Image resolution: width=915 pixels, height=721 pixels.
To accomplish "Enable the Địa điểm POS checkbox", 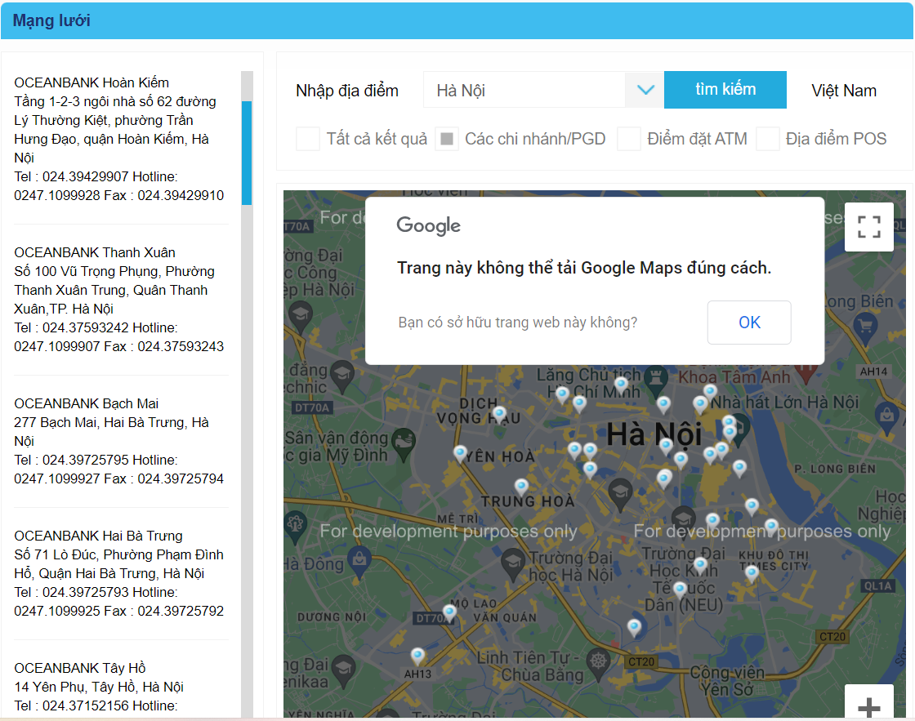I will point(767,139).
